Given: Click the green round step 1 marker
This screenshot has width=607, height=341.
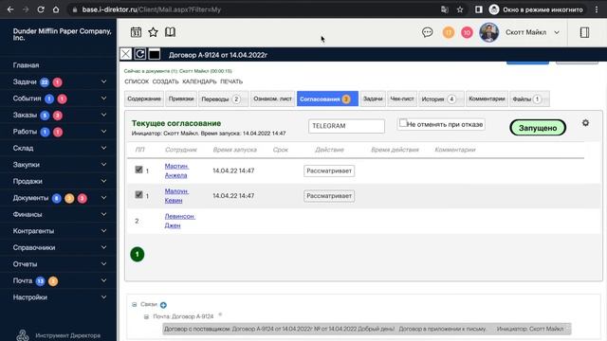Looking at the screenshot, I should 137,255.
